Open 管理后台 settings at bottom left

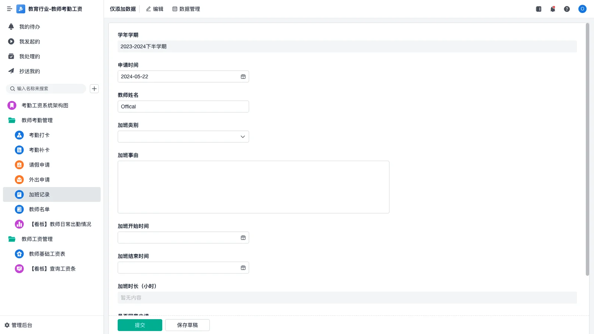pyautogui.click(x=19, y=325)
